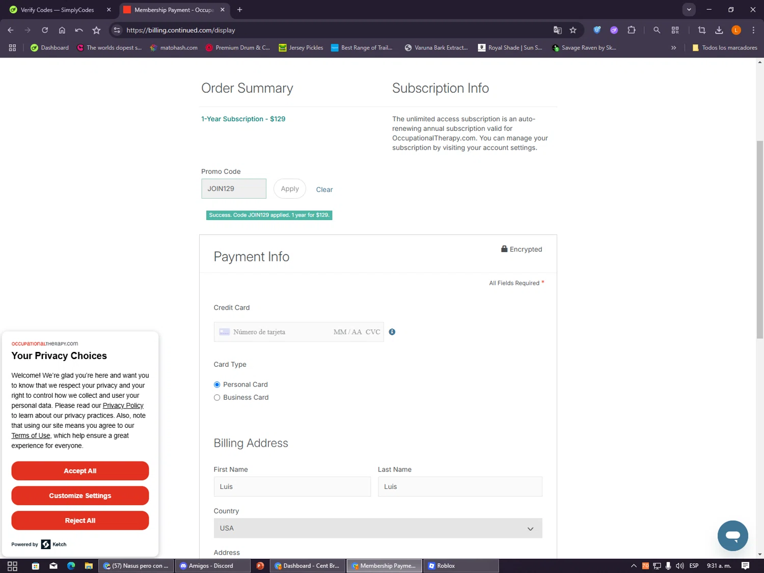This screenshot has height=573, width=764.
Task: Open the browser home page icon
Action: tap(62, 30)
